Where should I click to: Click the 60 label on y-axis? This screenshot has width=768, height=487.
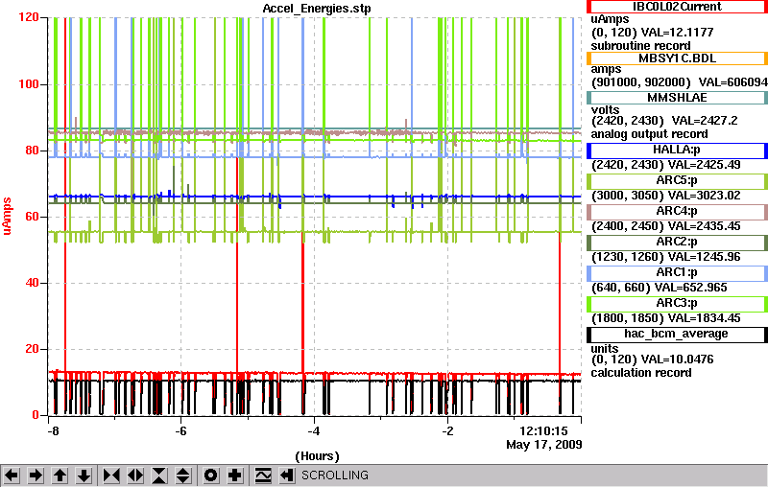click(32, 217)
